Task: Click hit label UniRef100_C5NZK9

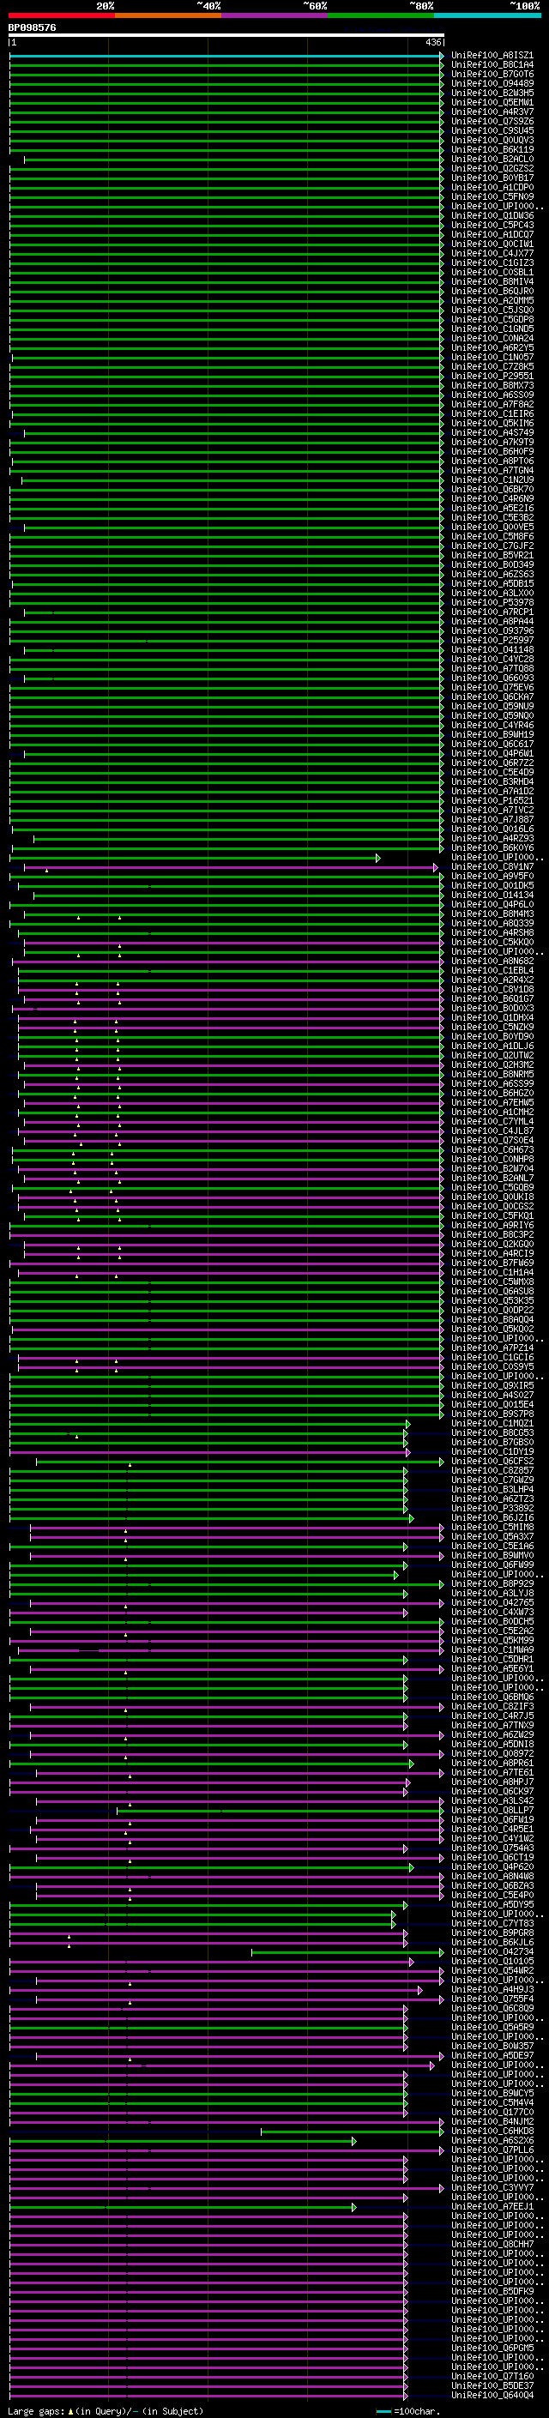Action: click(x=492, y=1027)
